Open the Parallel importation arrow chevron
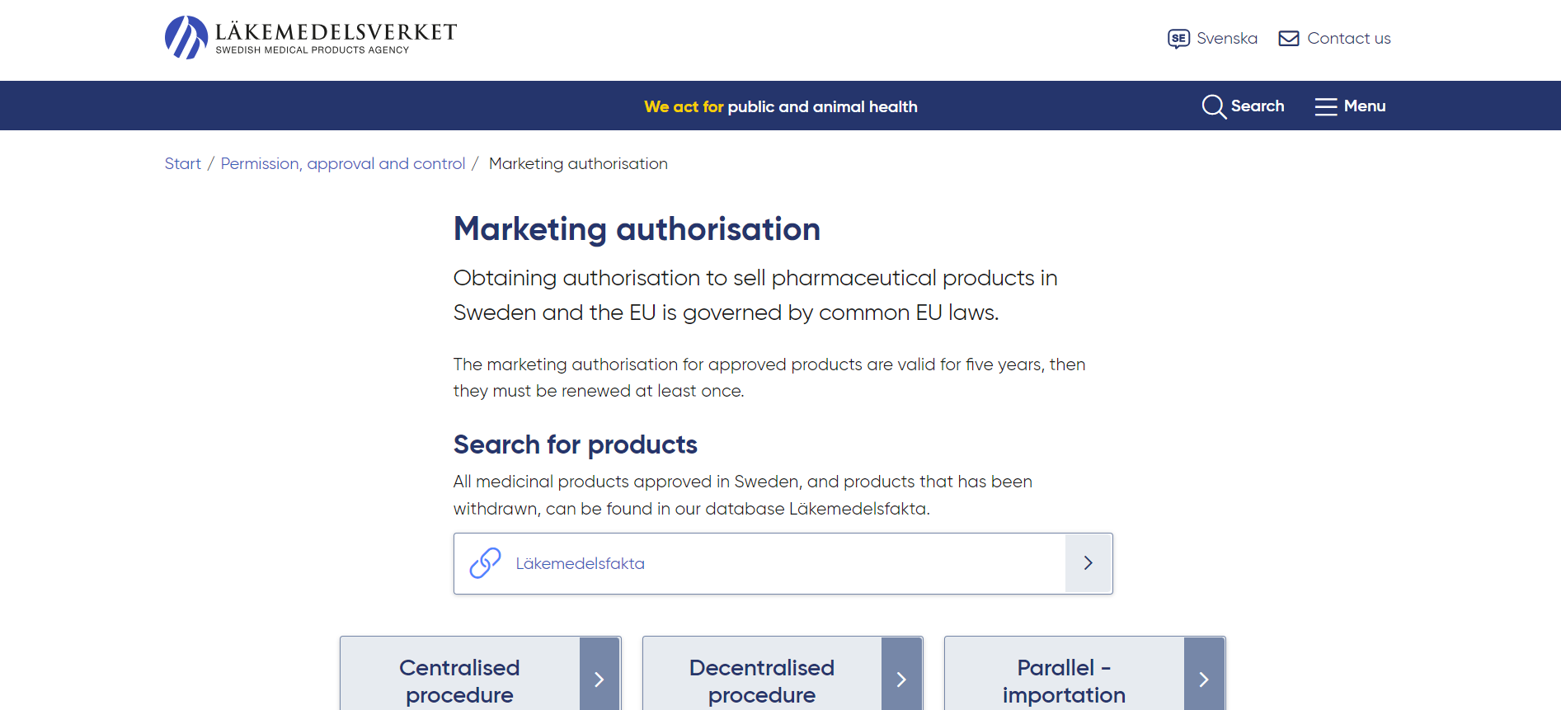 (x=1204, y=679)
